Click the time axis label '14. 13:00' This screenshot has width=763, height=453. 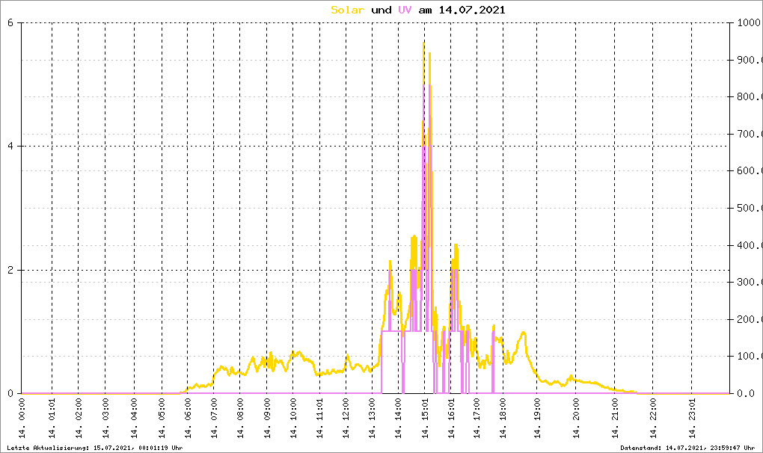coord(373,419)
